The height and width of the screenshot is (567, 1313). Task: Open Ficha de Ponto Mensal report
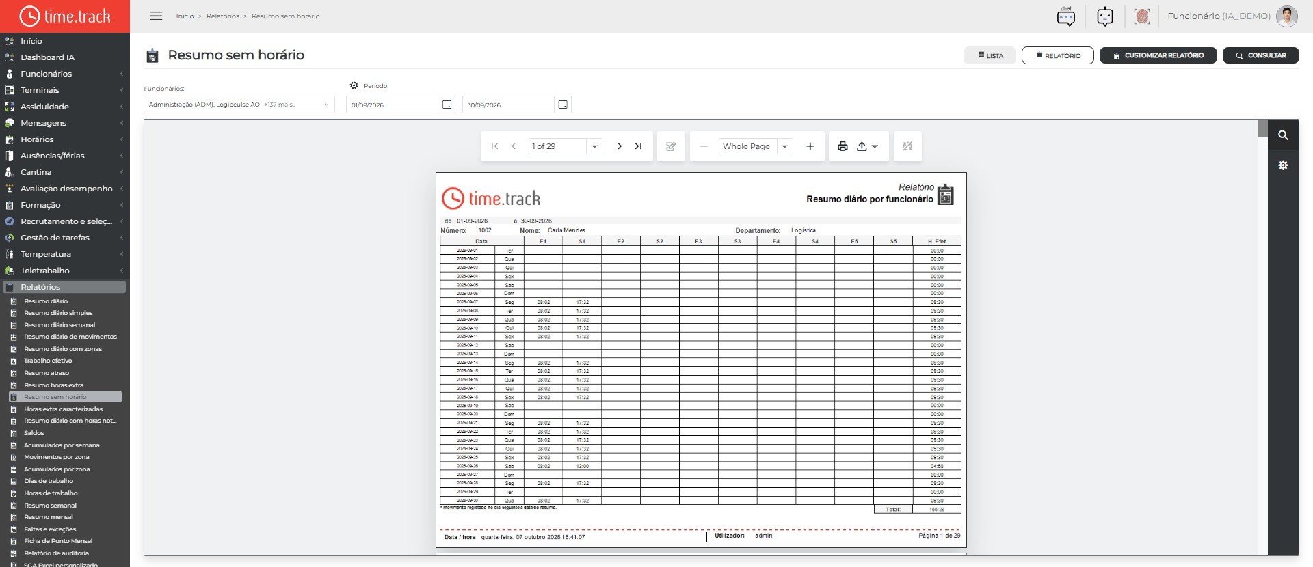pyautogui.click(x=58, y=541)
